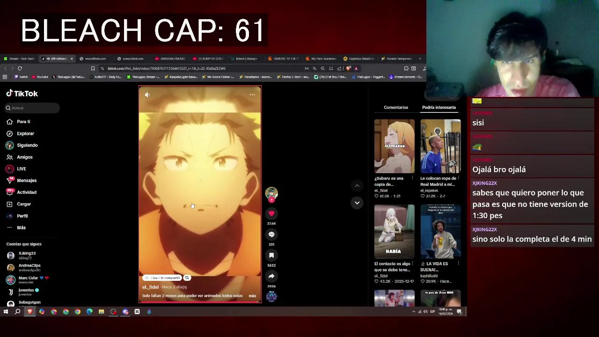Switch to the Stream - Kick Dashboard tab
This screenshot has height=337, width=599.
[x=19, y=59]
